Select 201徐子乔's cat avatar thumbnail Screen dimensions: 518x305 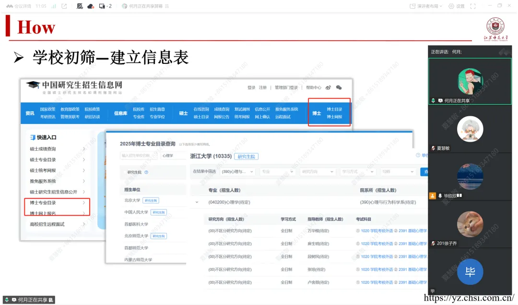[x=470, y=224]
